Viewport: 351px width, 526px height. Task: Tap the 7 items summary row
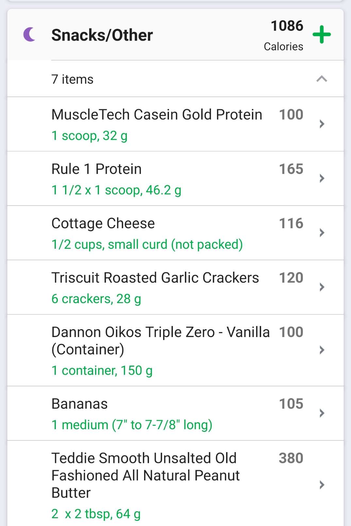point(73,79)
